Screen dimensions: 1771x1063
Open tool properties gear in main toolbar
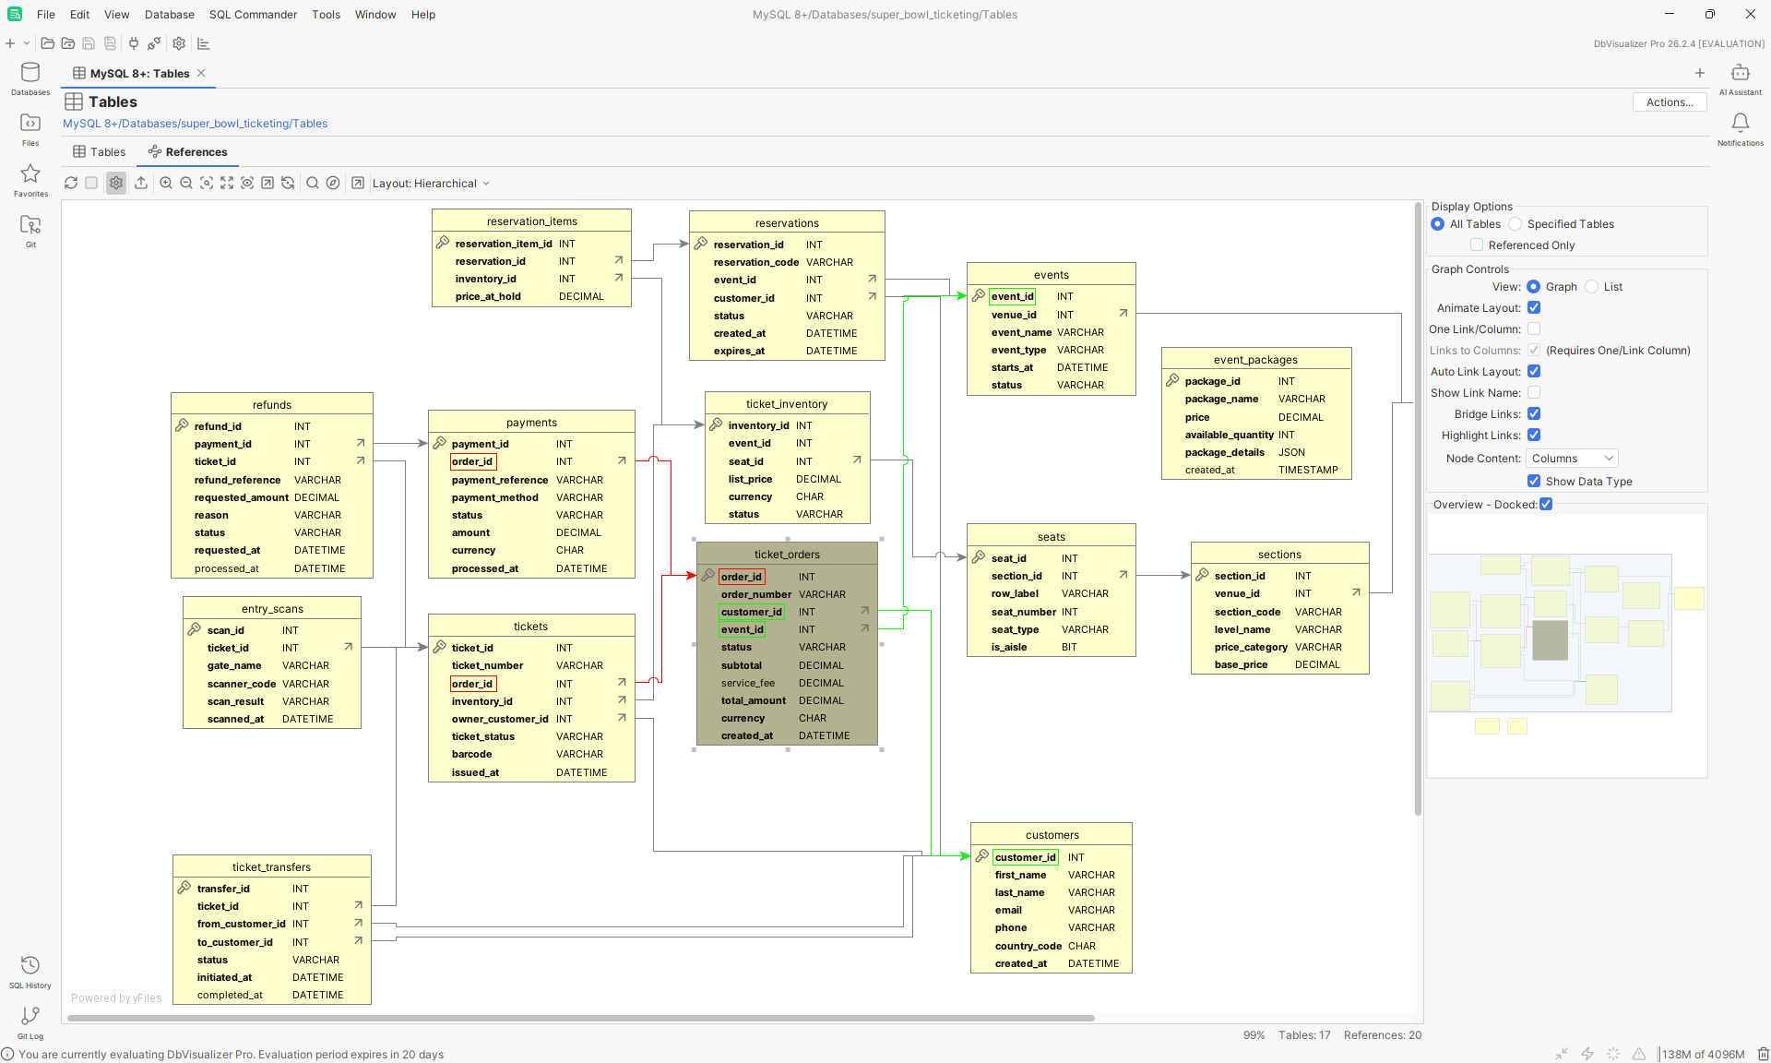[179, 43]
